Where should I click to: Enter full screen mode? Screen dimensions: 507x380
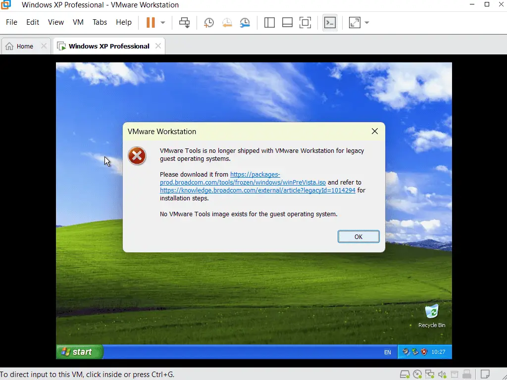click(x=305, y=23)
